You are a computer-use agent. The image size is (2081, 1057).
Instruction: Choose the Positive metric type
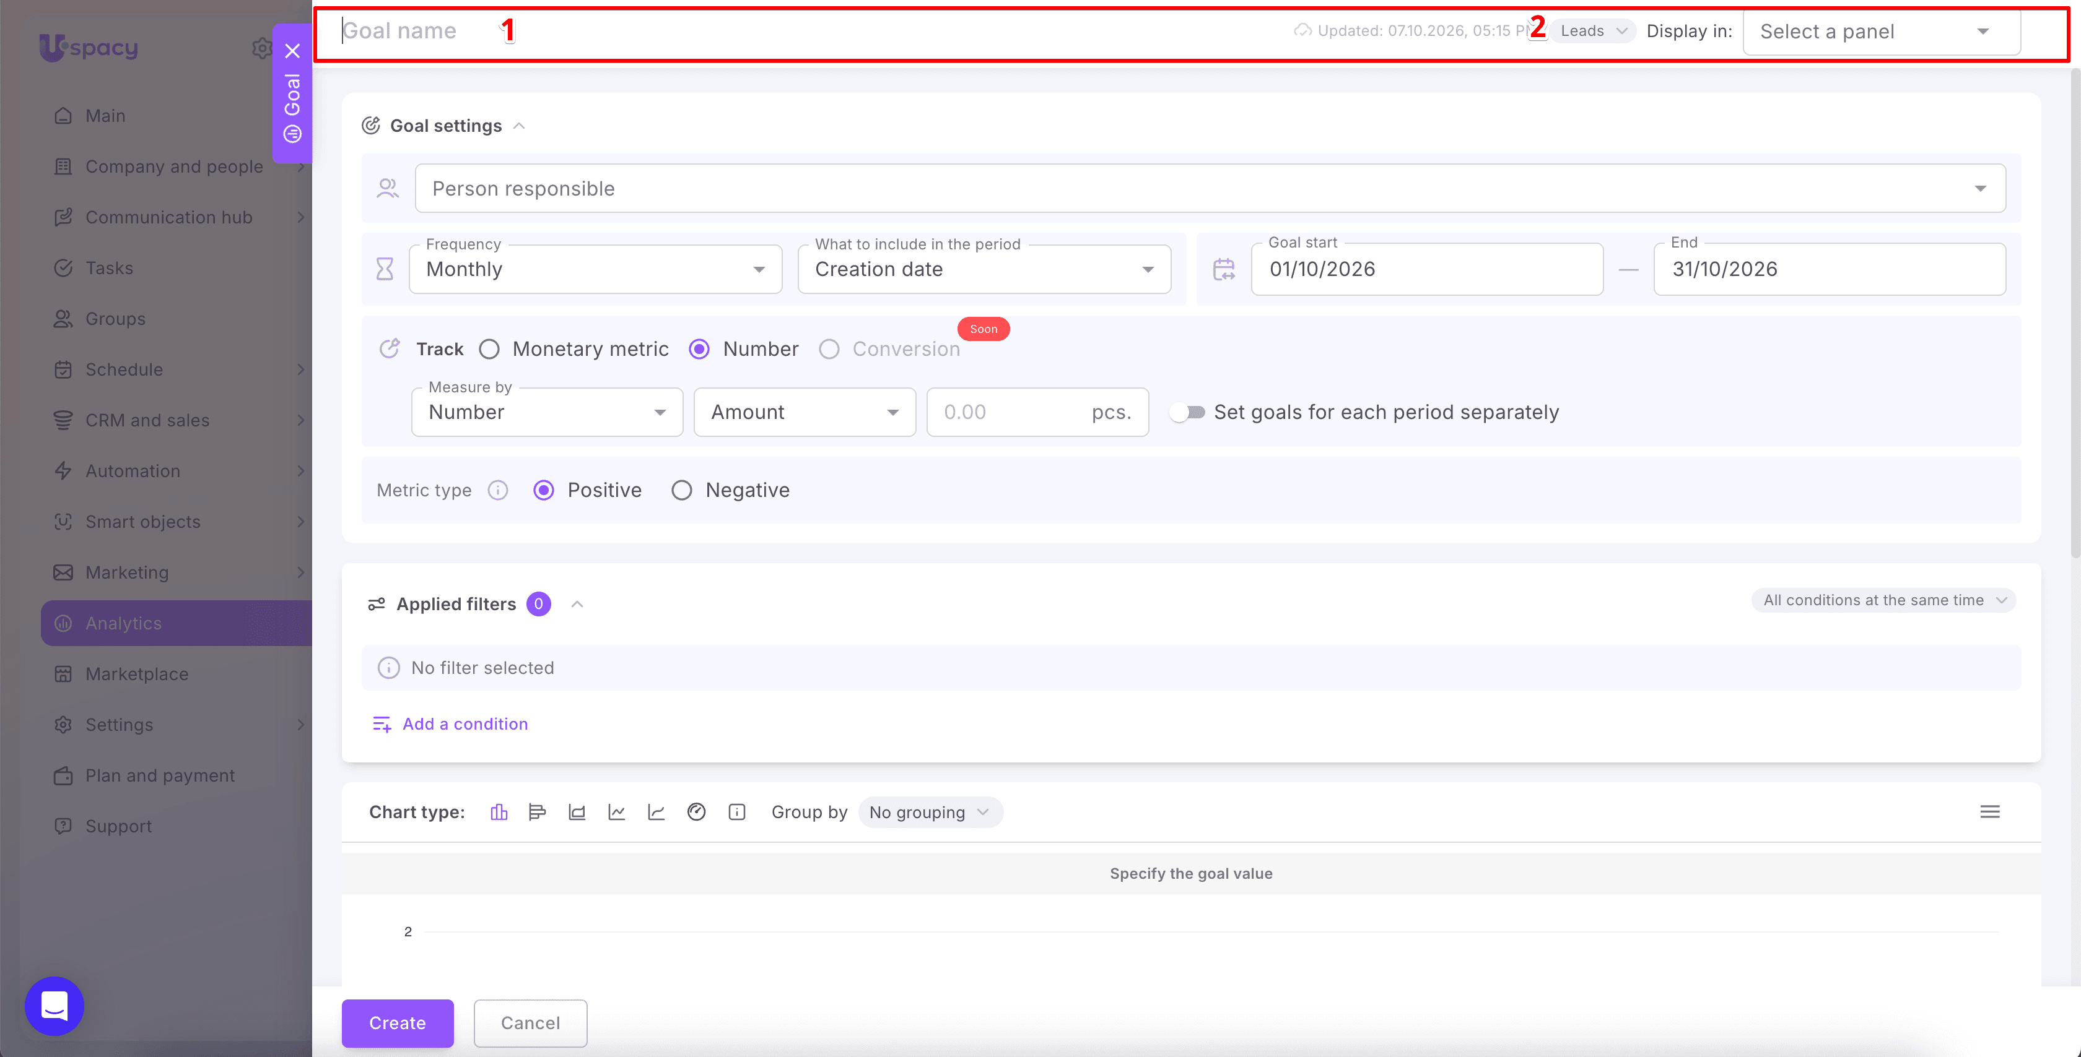[544, 490]
